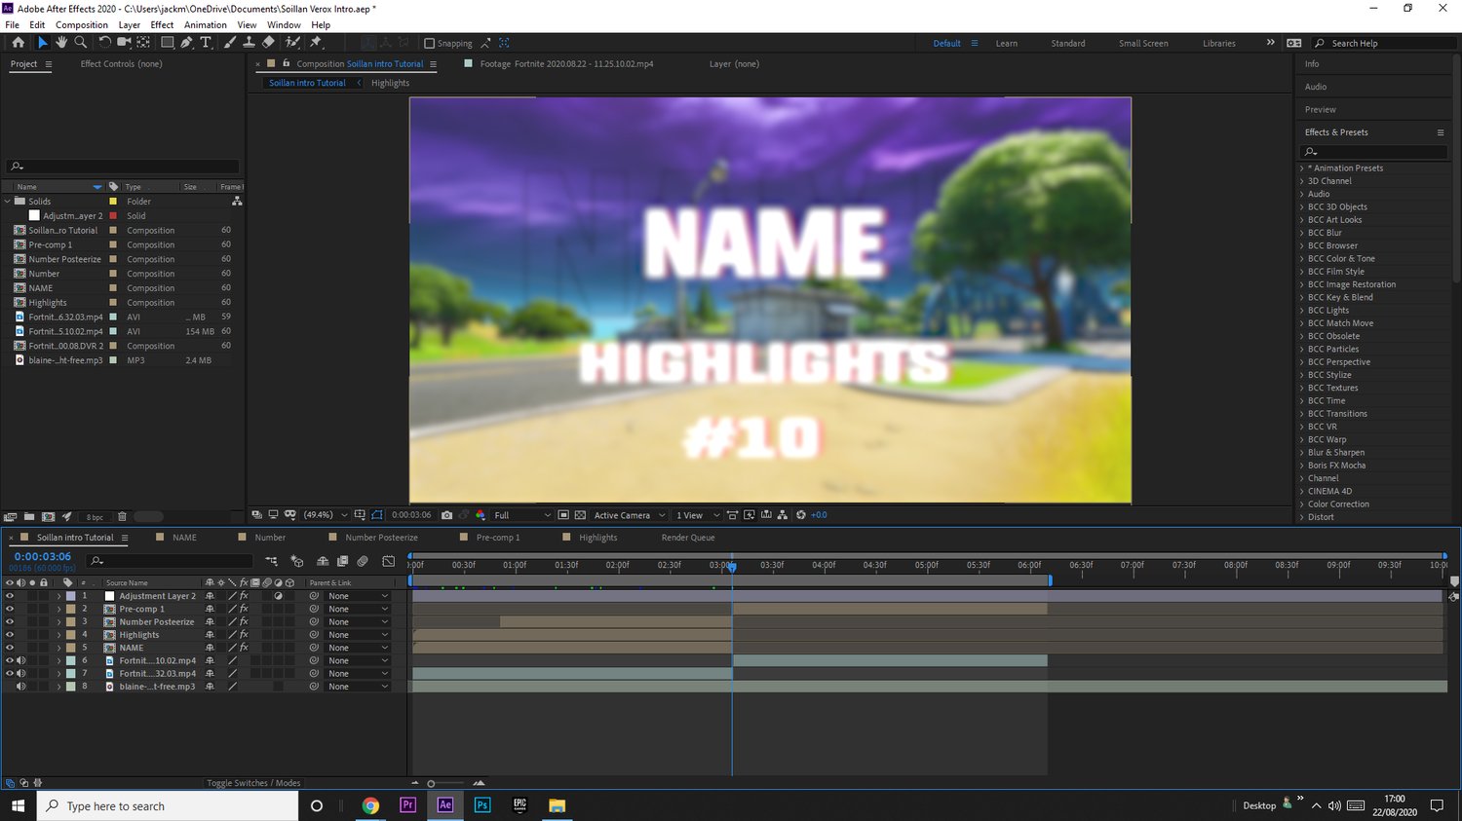Click the Search Help field

point(1384,43)
